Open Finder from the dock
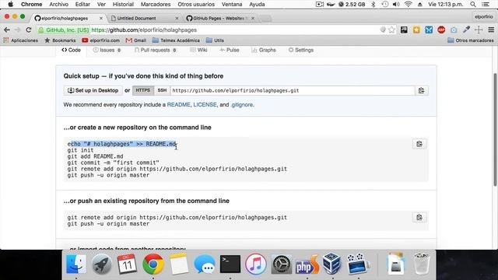The height and width of the screenshot is (280, 498). [76, 264]
